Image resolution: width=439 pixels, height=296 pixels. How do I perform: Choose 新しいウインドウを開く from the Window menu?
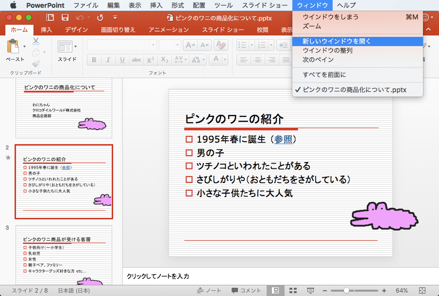337,41
